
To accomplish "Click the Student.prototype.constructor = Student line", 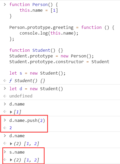I will 59,62.
